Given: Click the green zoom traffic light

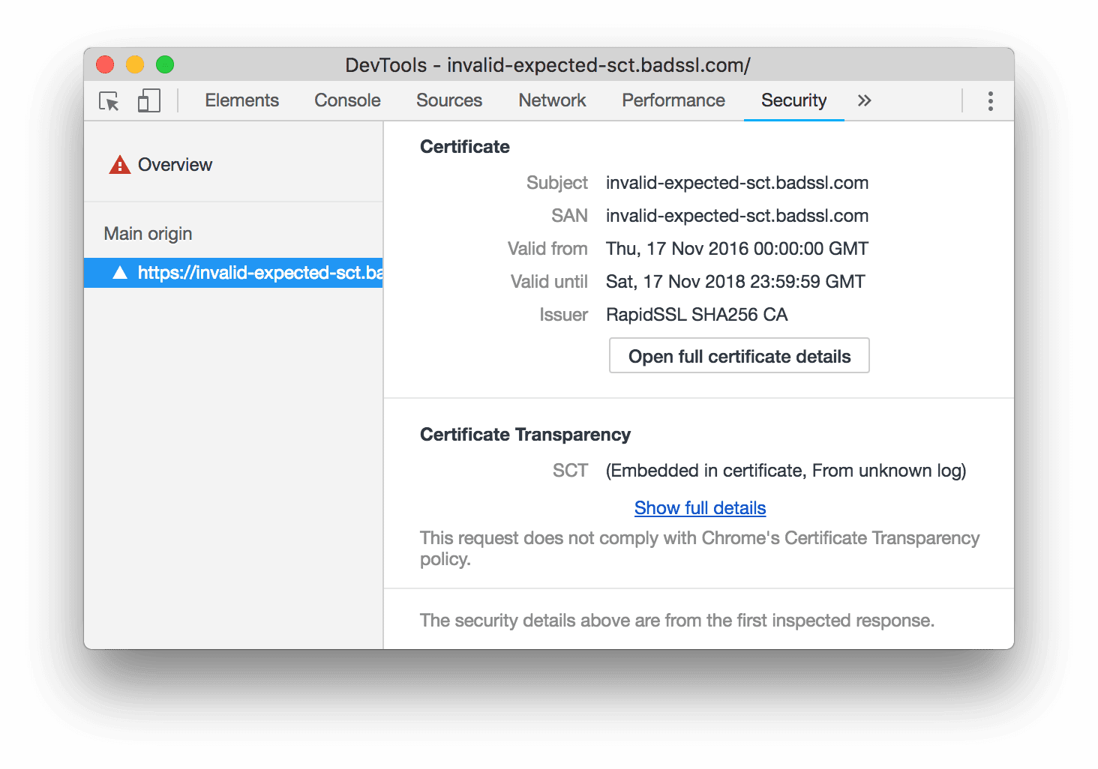Looking at the screenshot, I should (x=164, y=64).
